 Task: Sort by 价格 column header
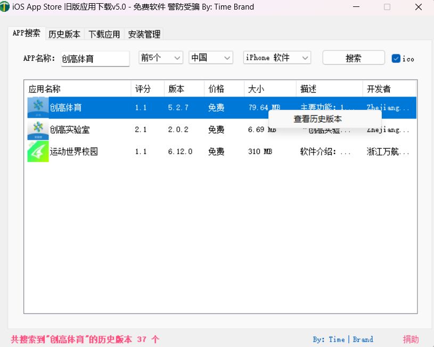(x=224, y=88)
